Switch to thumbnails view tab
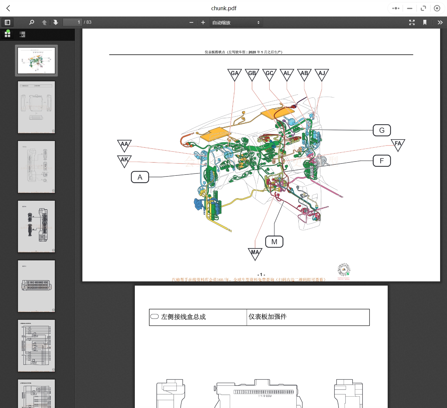The height and width of the screenshot is (408, 447). 7,34
